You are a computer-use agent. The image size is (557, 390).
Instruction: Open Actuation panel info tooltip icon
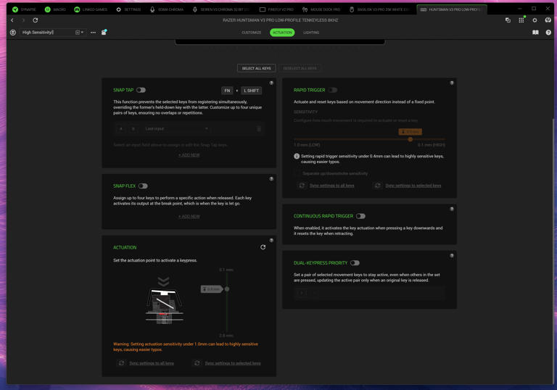point(271,241)
